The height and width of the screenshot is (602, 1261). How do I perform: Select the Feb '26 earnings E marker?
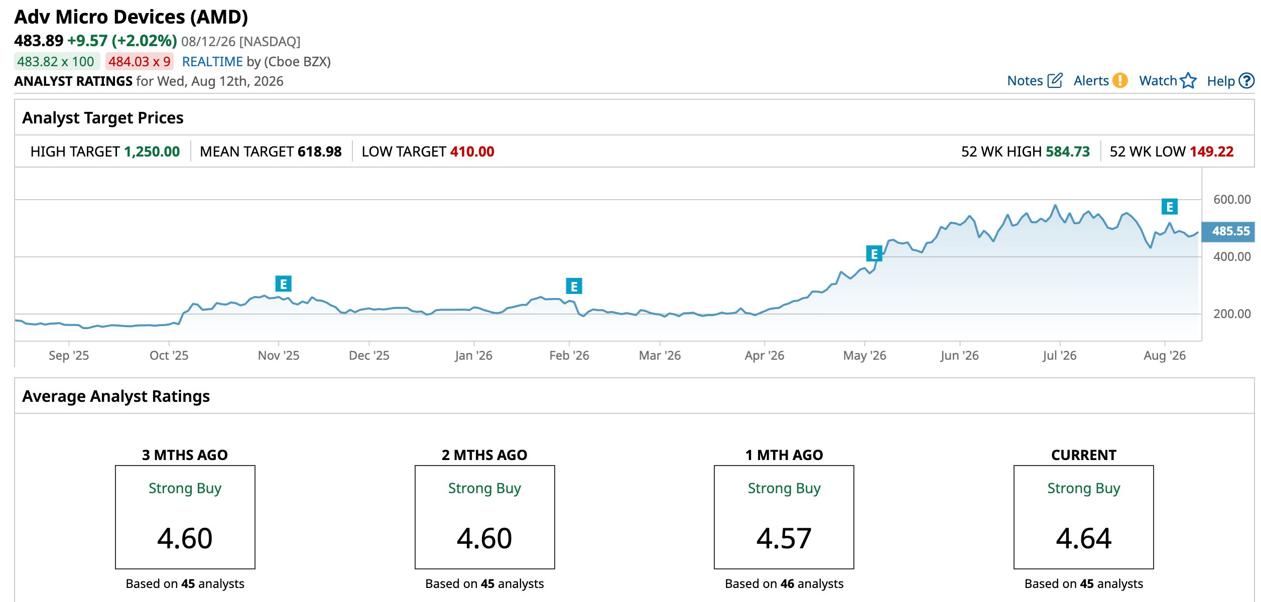pos(574,286)
